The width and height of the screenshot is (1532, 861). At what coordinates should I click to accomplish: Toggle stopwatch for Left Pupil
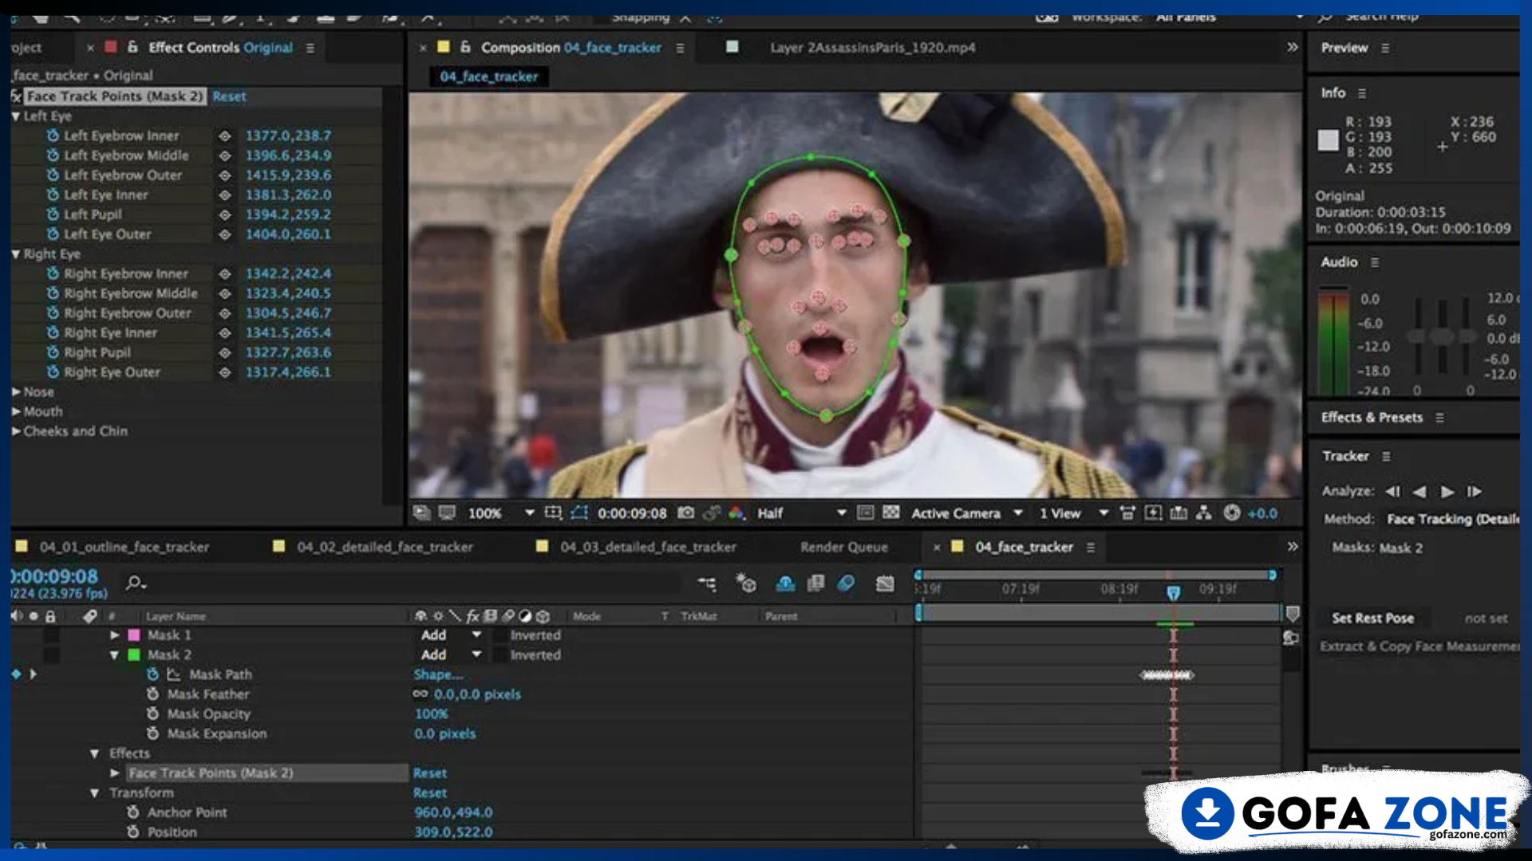click(x=53, y=214)
